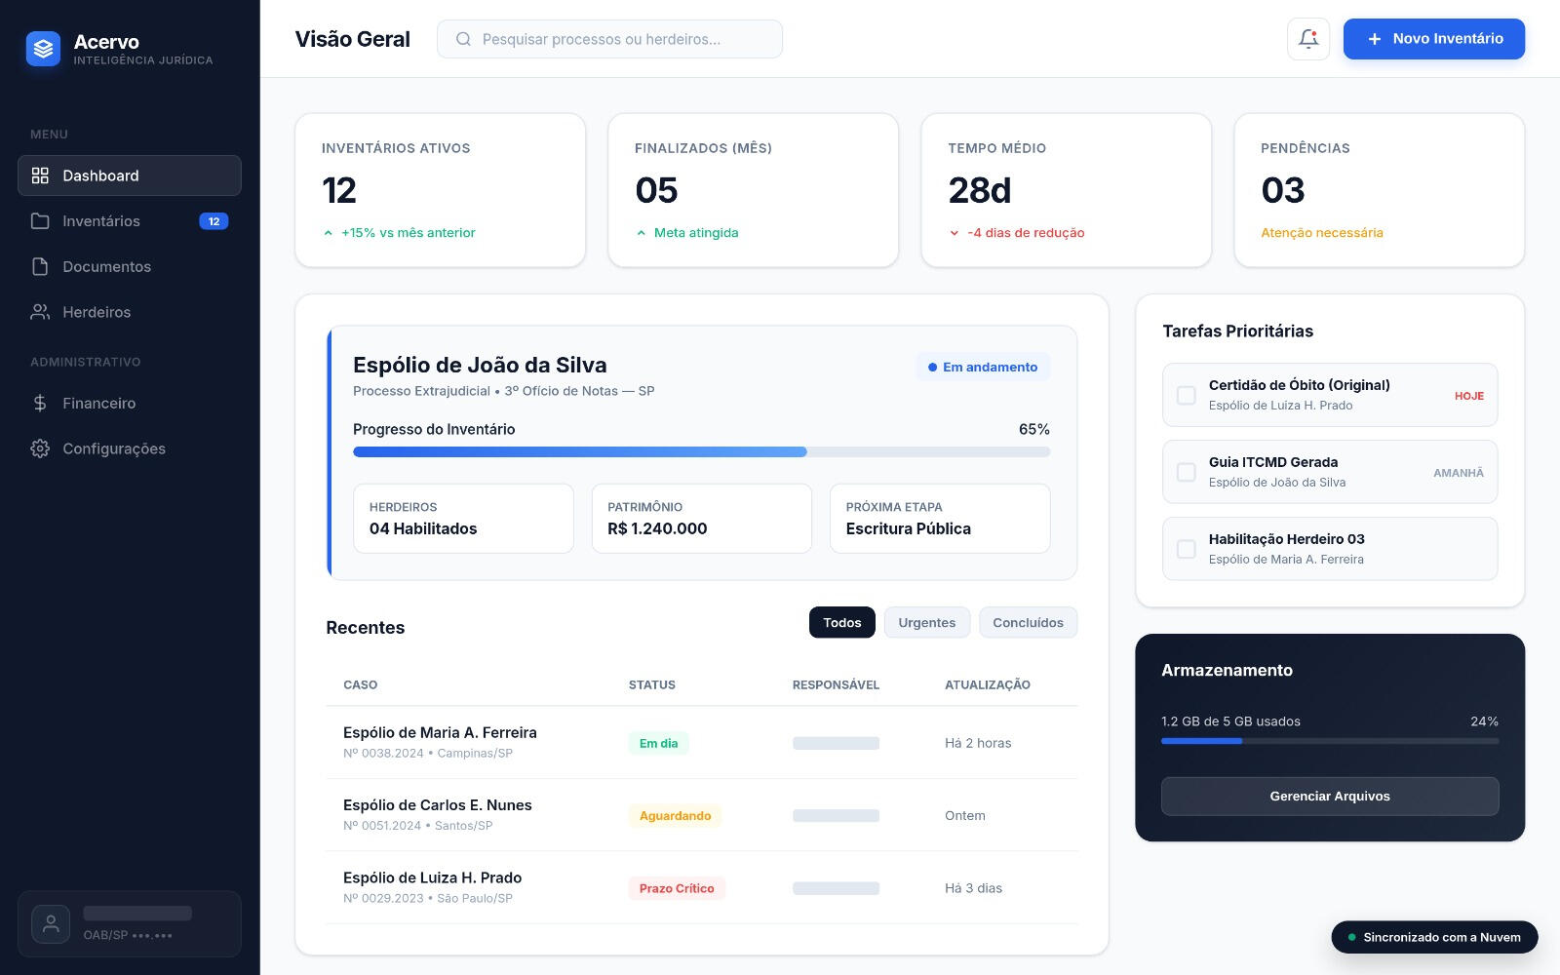Click the Herdeiros people icon
Viewport: 1560px width, 975px height.
pyautogui.click(x=40, y=312)
